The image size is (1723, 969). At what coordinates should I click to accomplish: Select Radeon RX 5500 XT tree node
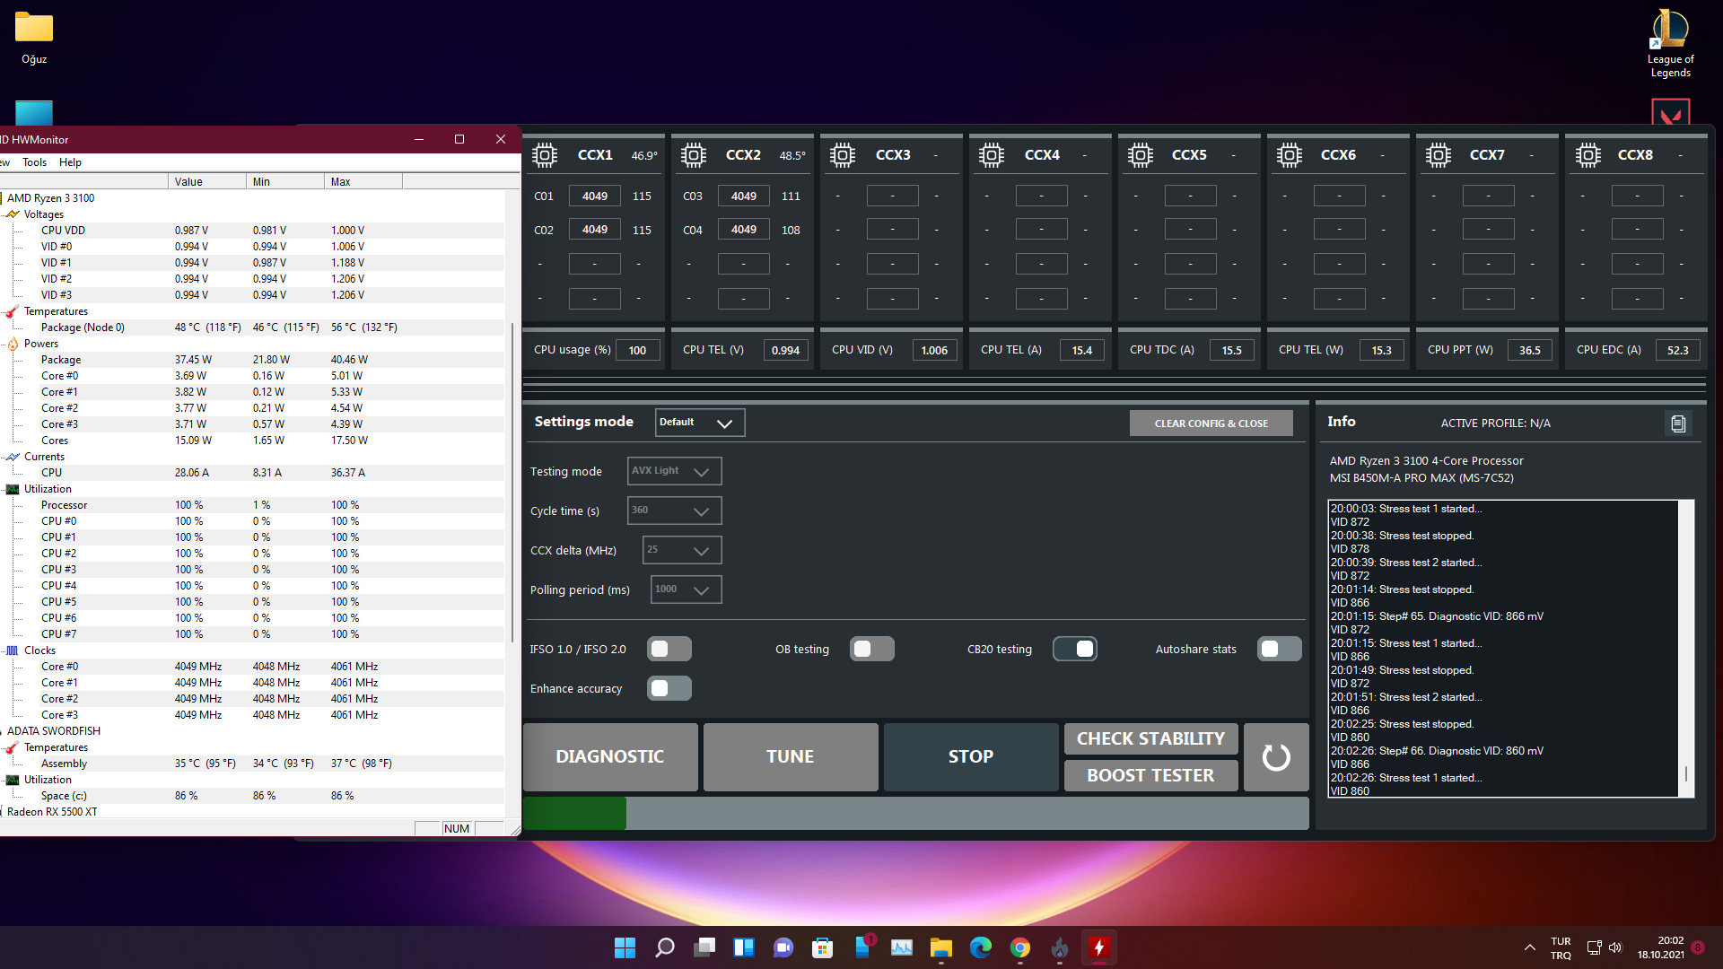tap(52, 812)
